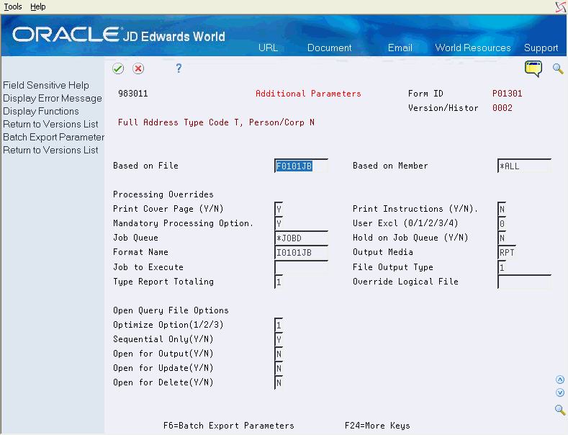The width and height of the screenshot is (568, 435).
Task: Click the Print Instructions field
Action: coord(502,209)
